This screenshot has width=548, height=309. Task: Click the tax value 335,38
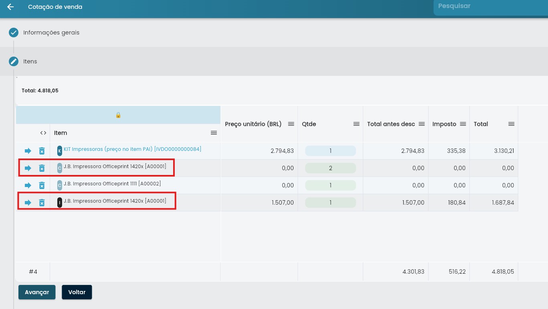[456, 151]
